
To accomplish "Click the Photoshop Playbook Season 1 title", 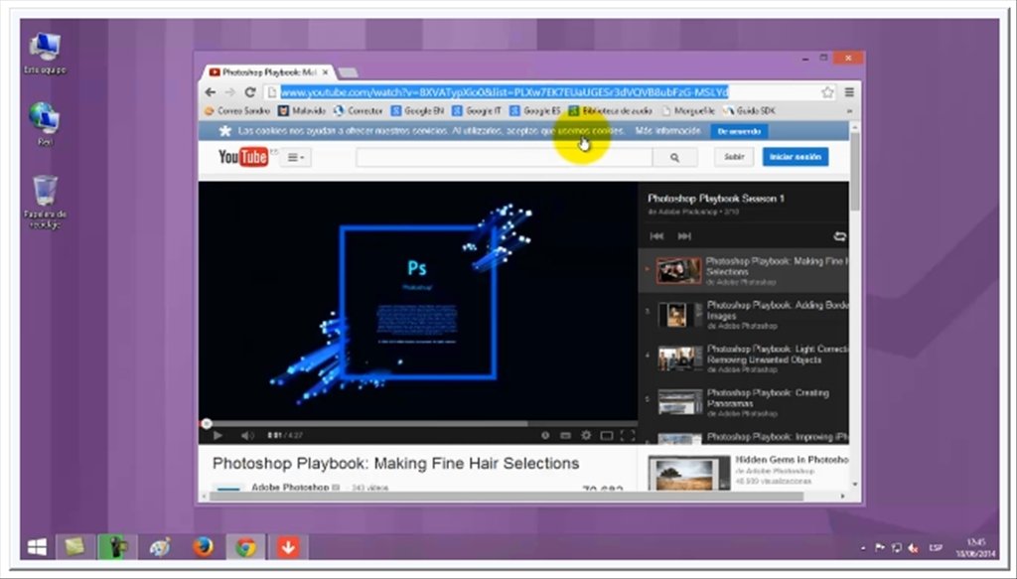I will [x=715, y=199].
